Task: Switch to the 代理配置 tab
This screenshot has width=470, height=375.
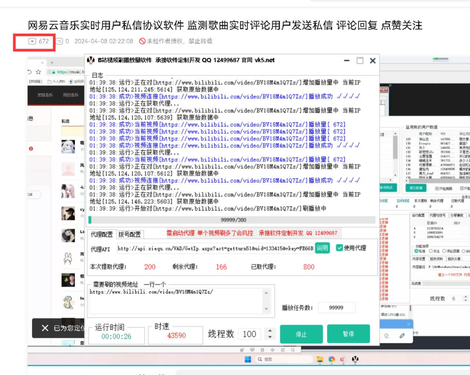Action: pos(101,234)
